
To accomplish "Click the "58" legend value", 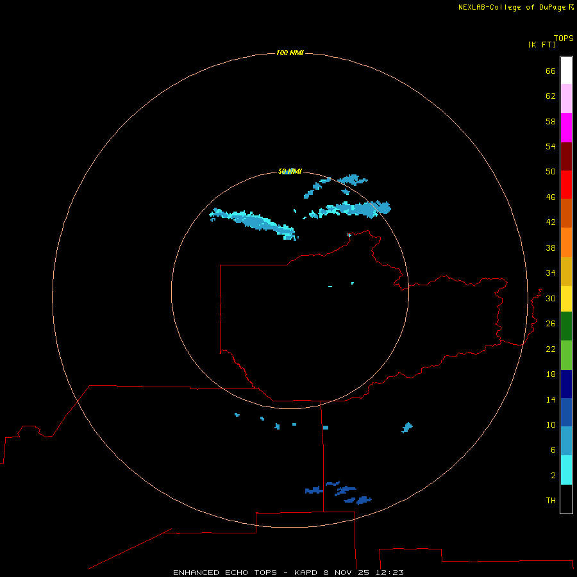I will point(551,121).
